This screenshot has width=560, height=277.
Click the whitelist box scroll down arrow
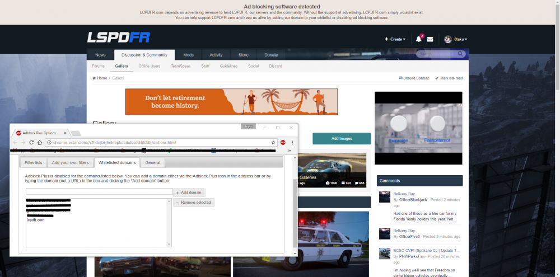169,244
